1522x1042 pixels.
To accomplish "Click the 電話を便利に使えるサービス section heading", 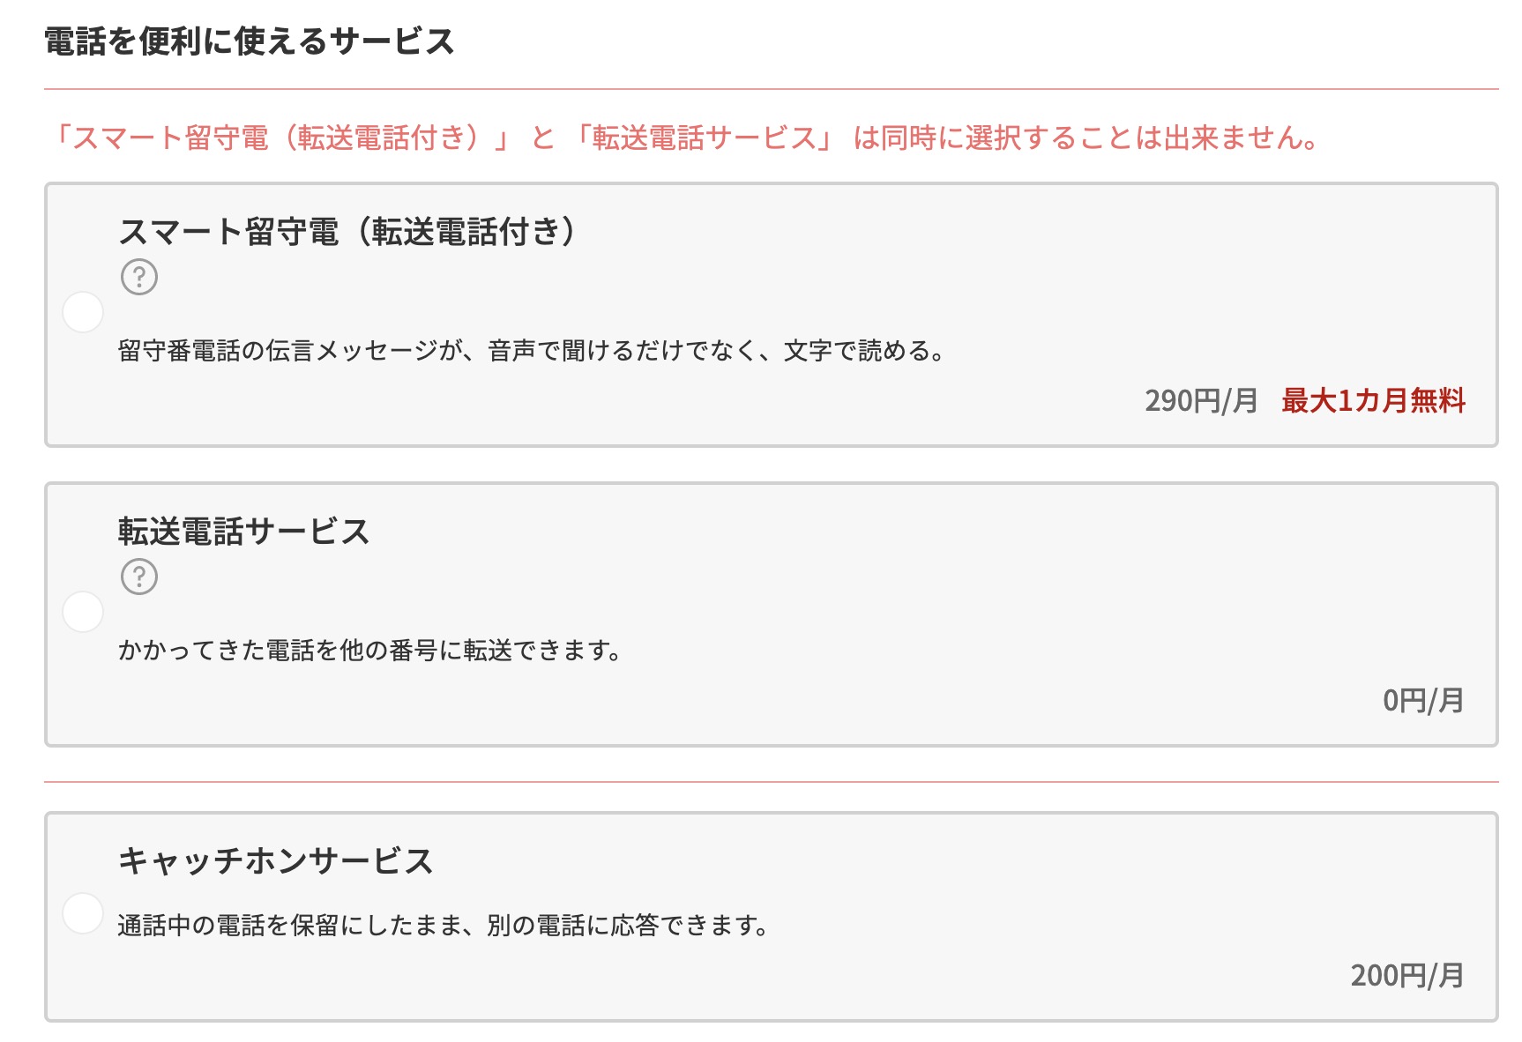I will (x=250, y=41).
